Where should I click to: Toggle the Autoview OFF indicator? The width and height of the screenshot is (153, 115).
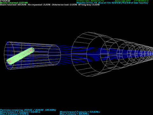point(123,1)
